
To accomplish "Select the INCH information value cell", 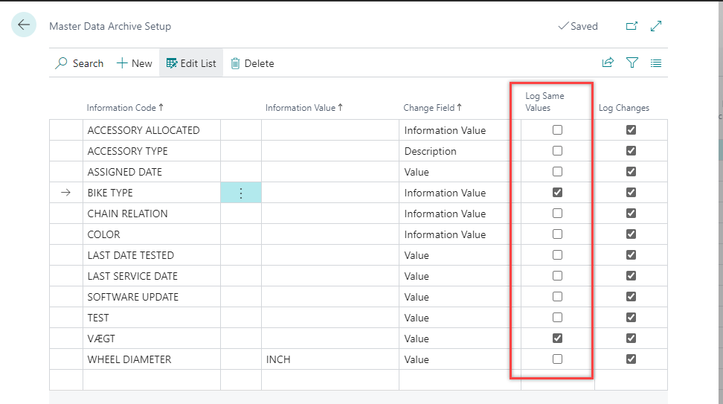I will coord(327,359).
